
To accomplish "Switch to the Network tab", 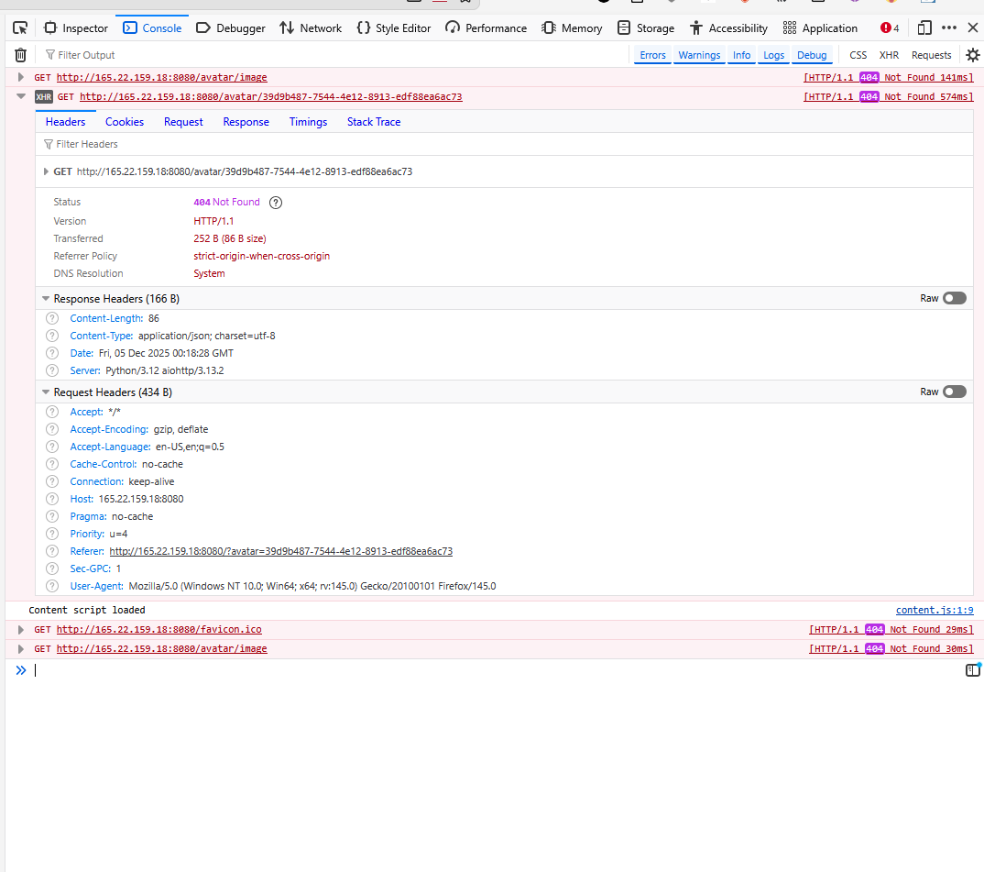I will (x=311, y=28).
